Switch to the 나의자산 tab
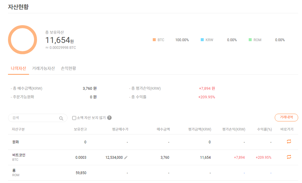The image size is (302, 183). [18, 68]
